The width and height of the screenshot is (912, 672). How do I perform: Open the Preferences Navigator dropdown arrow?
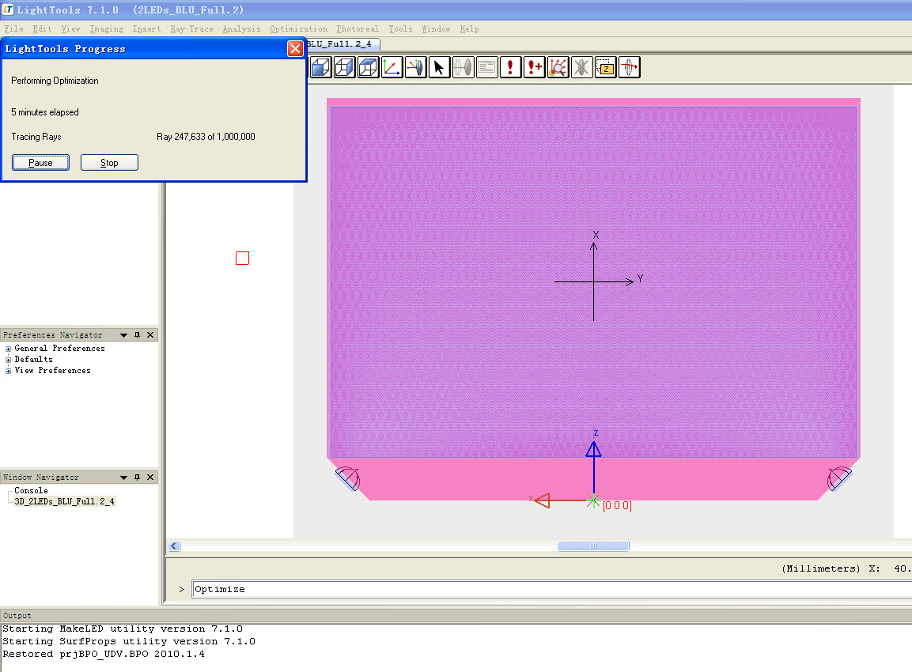click(x=124, y=335)
